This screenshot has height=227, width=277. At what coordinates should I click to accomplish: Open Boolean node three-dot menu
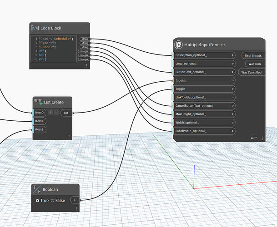[76, 208]
